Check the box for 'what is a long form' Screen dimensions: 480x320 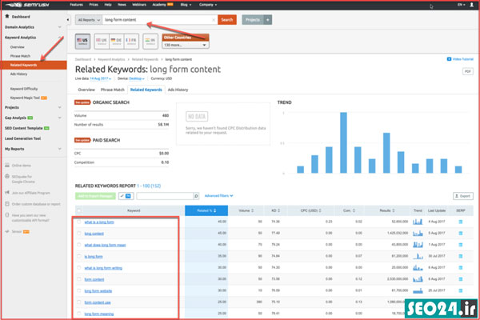click(x=79, y=222)
